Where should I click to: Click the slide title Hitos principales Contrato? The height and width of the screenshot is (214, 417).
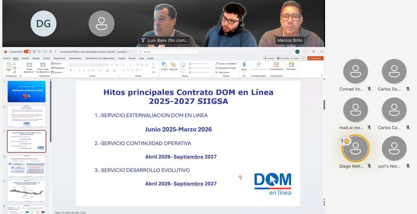pos(188,97)
